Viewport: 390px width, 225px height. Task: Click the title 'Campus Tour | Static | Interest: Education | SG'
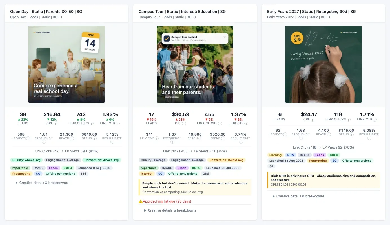(x=182, y=12)
